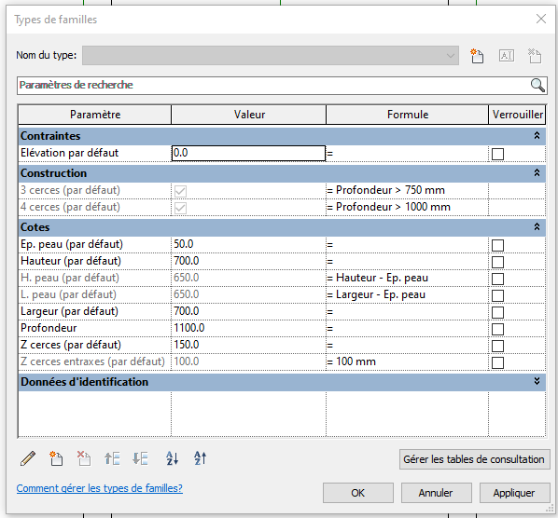Click formula 'Hauteur - Ep. peau'

click(382, 278)
